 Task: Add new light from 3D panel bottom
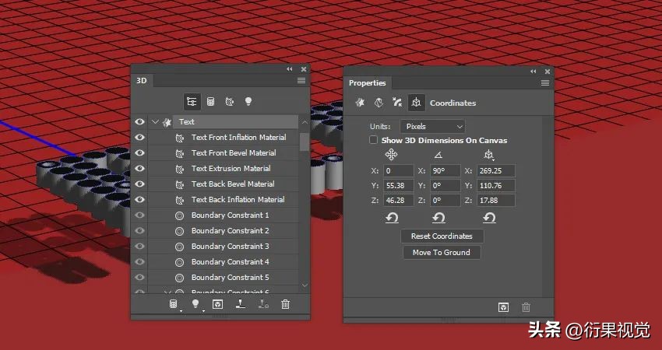(195, 304)
